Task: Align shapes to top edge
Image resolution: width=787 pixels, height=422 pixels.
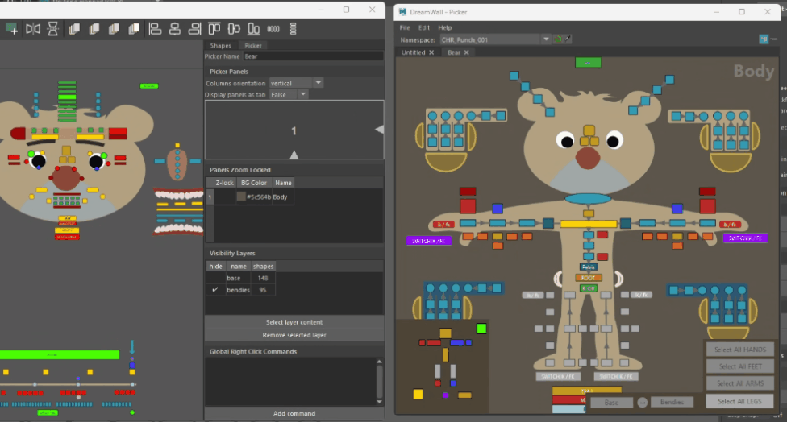Action: point(214,29)
